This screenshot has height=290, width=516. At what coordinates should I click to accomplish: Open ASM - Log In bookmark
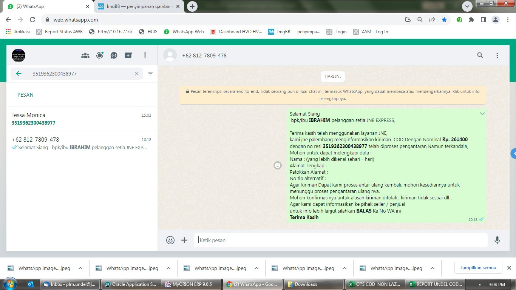pos(371,32)
